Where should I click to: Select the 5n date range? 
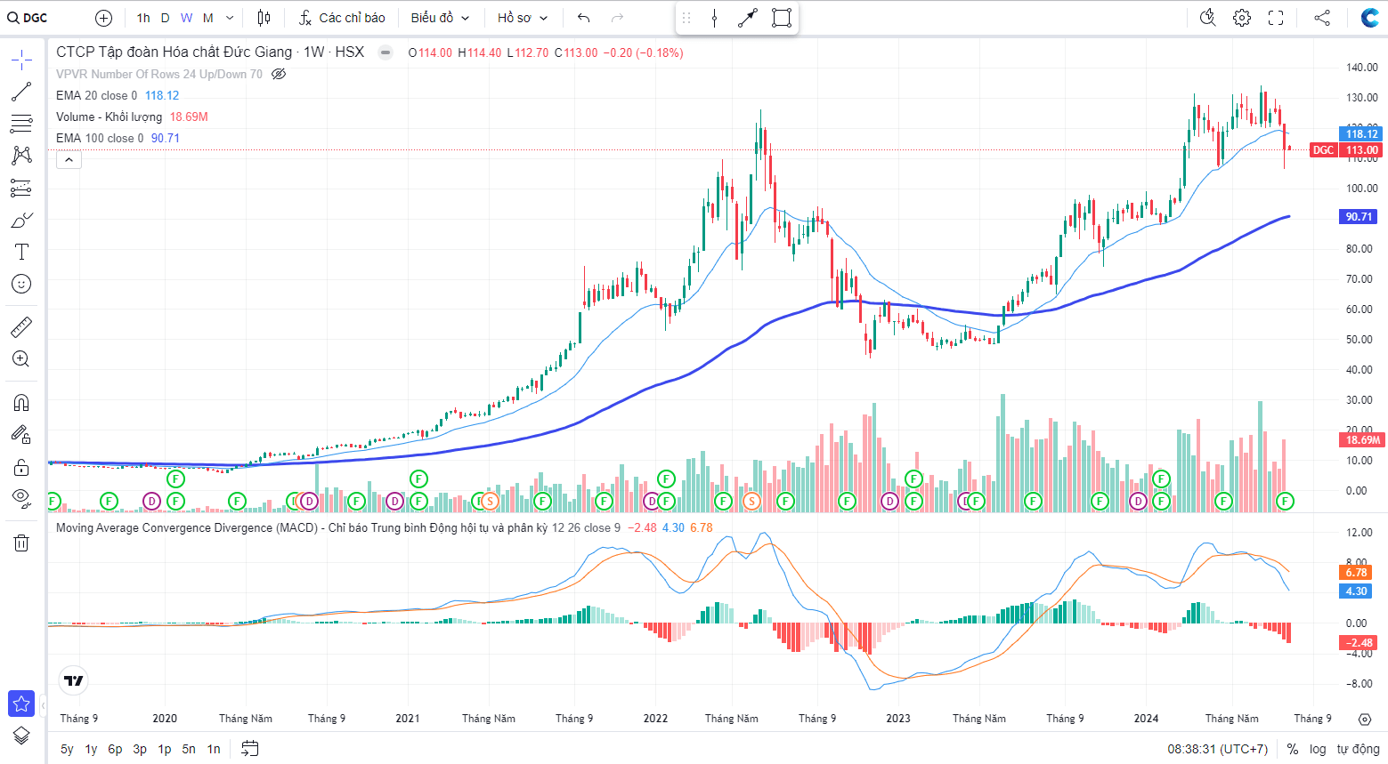pos(189,749)
